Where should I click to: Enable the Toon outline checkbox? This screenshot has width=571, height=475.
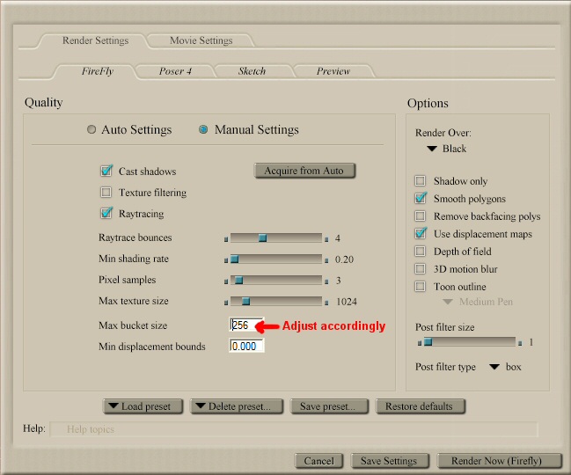pos(421,287)
